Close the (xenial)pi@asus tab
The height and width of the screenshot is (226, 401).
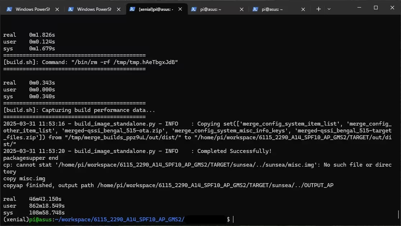pyautogui.click(x=180, y=9)
